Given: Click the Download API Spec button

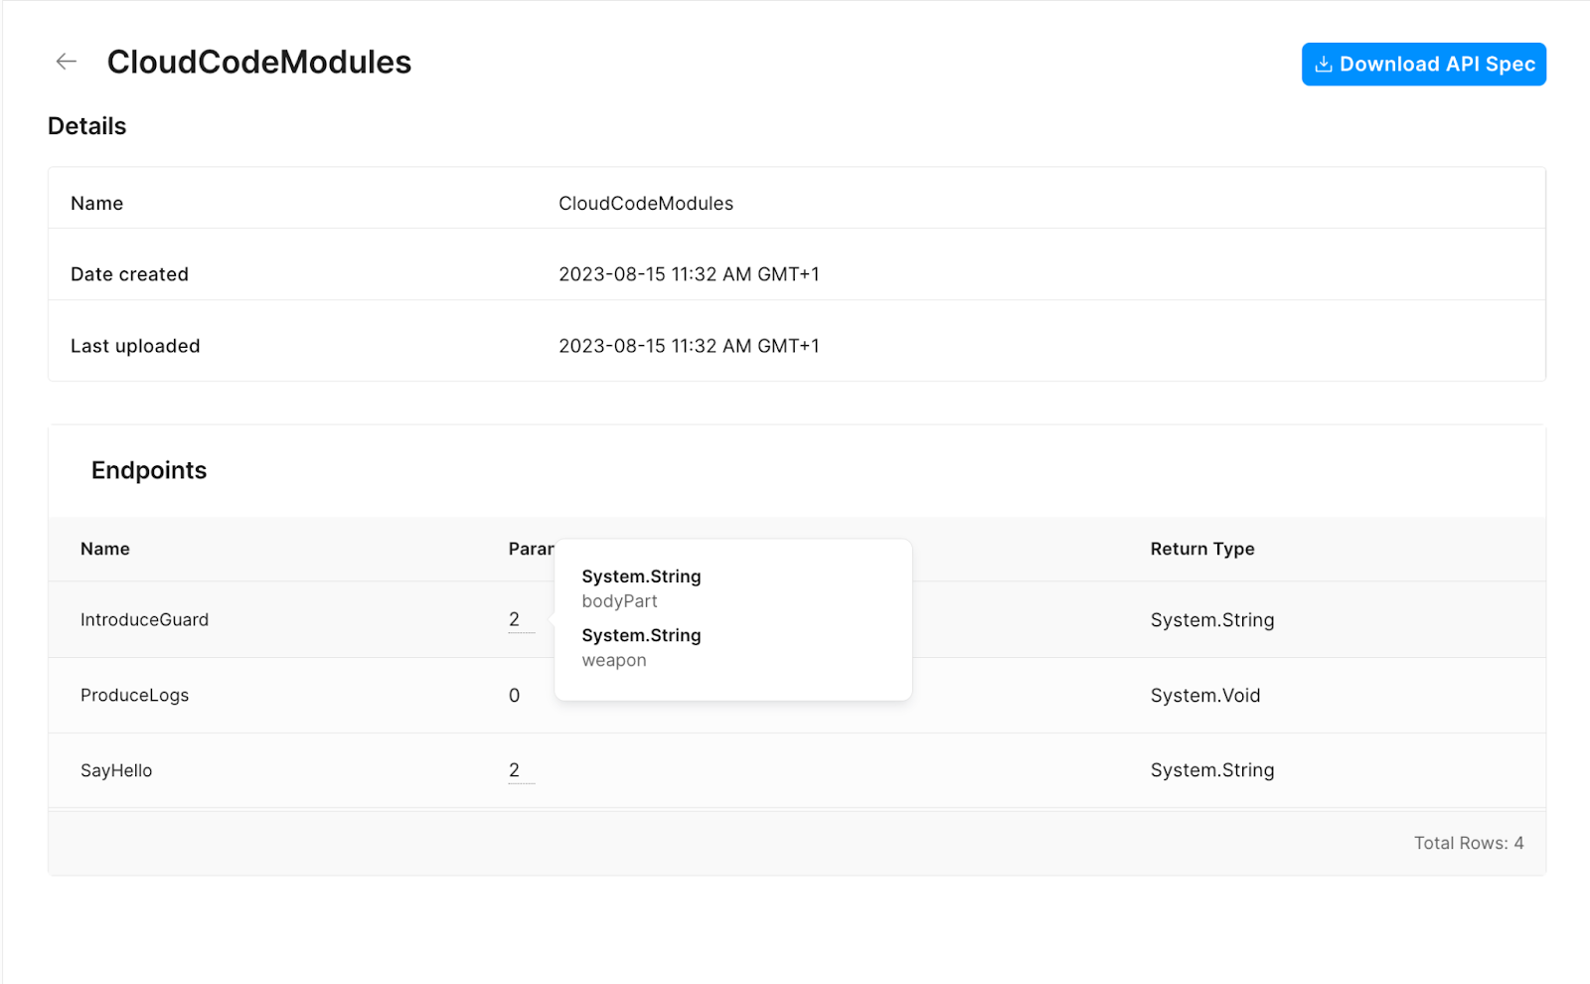Looking at the screenshot, I should coord(1423,65).
